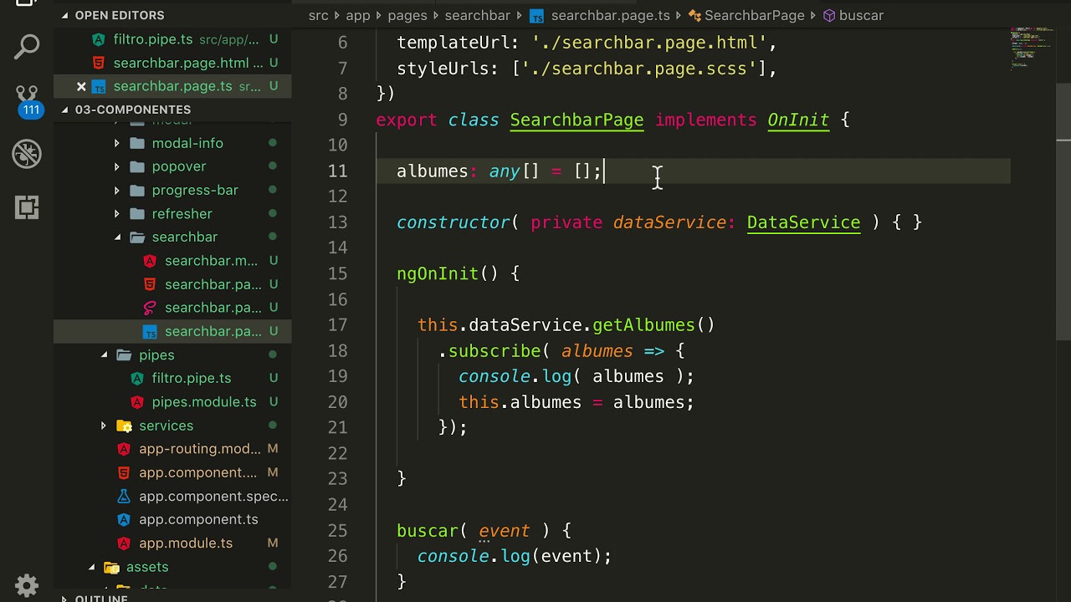
Task: Click searchbar.page.ts in breadcrumb
Action: pyautogui.click(x=599, y=15)
